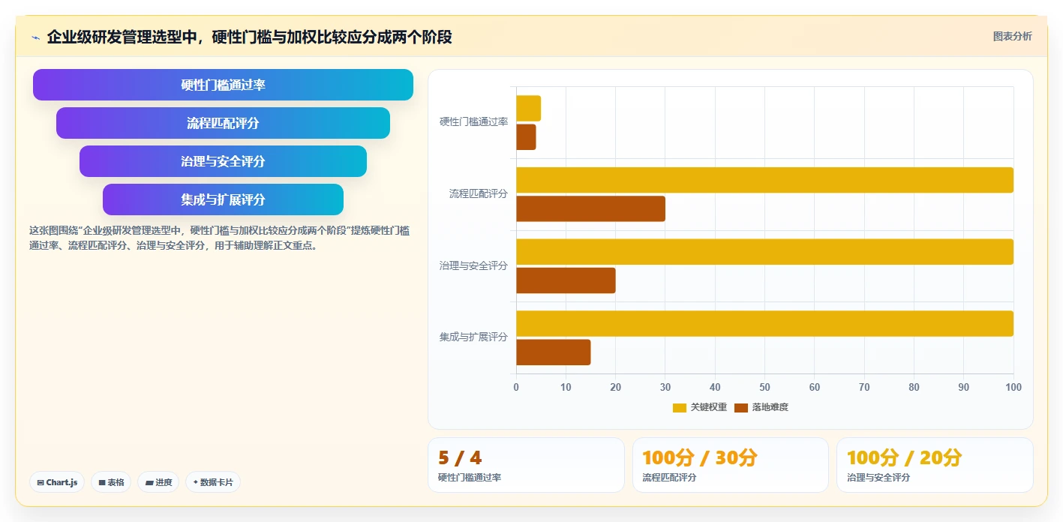The width and height of the screenshot is (1063, 522).
Task: Click the yellow bar for 流程匹配评分
Action: [764, 180]
